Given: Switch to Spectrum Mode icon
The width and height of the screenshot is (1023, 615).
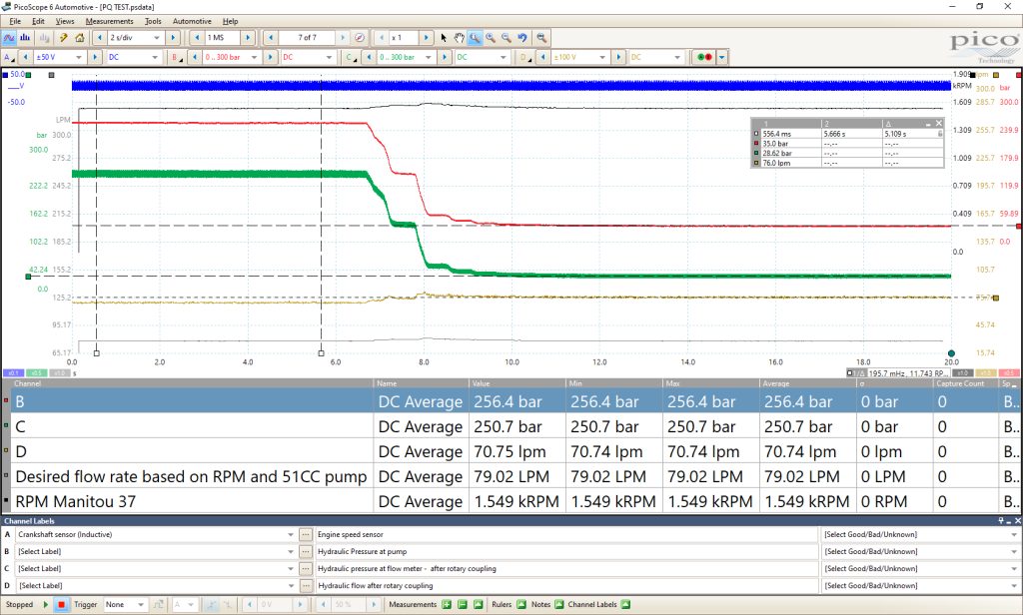Looking at the screenshot, I should pos(25,38).
